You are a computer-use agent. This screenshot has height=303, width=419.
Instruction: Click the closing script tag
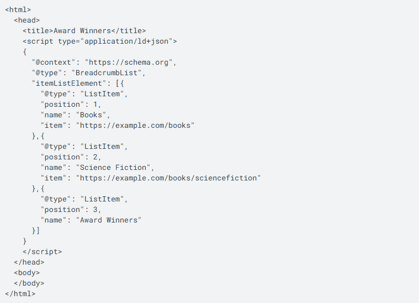42,252
